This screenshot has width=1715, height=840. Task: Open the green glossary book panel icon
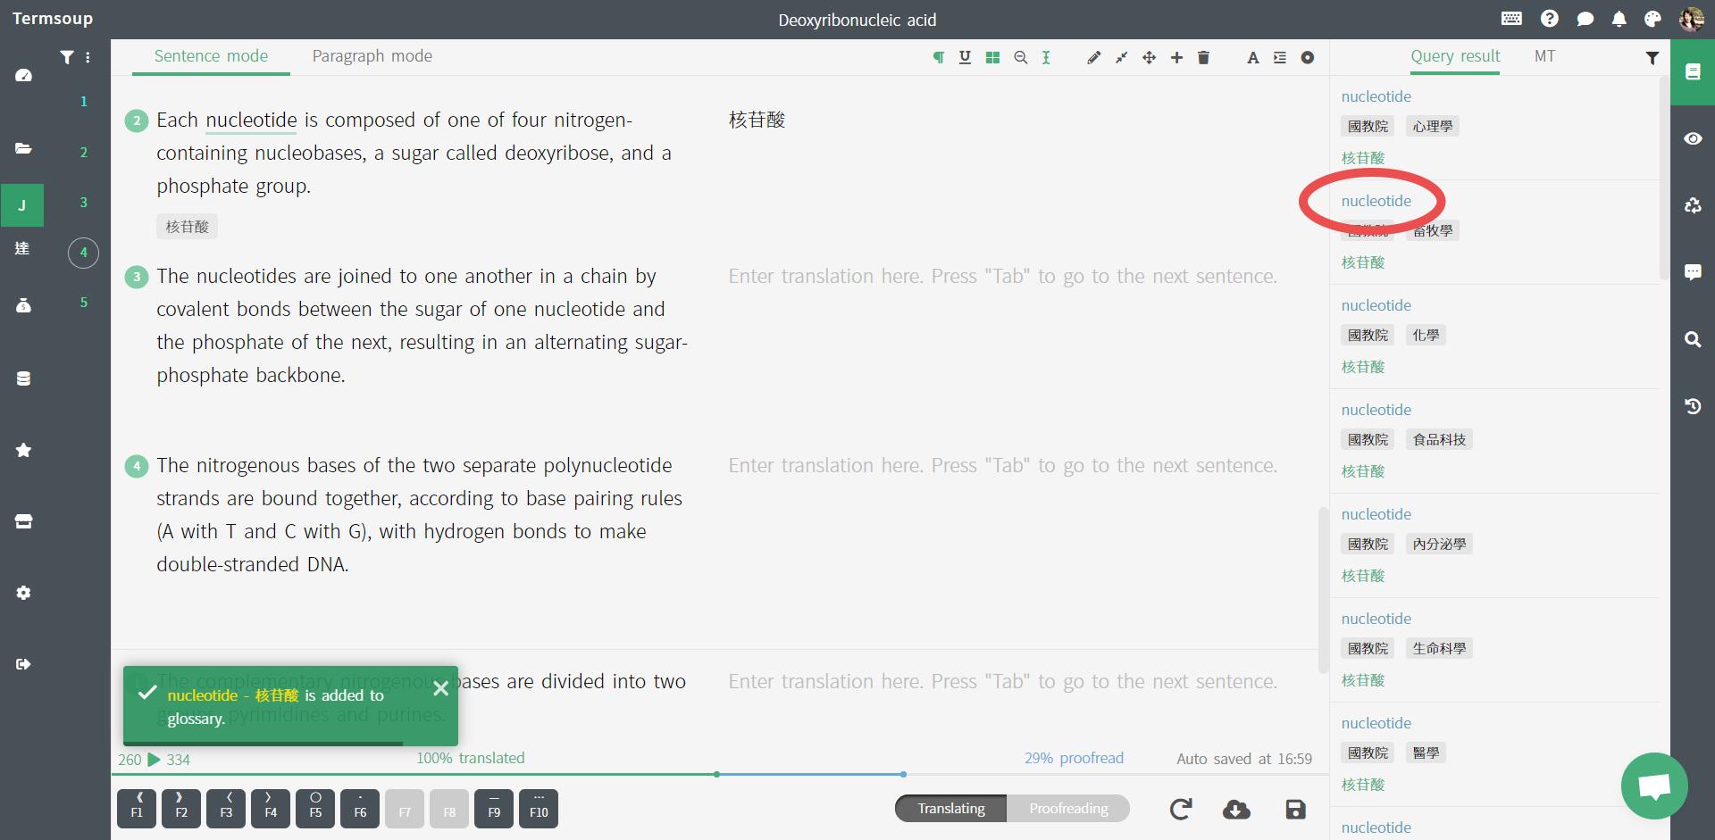(1693, 72)
